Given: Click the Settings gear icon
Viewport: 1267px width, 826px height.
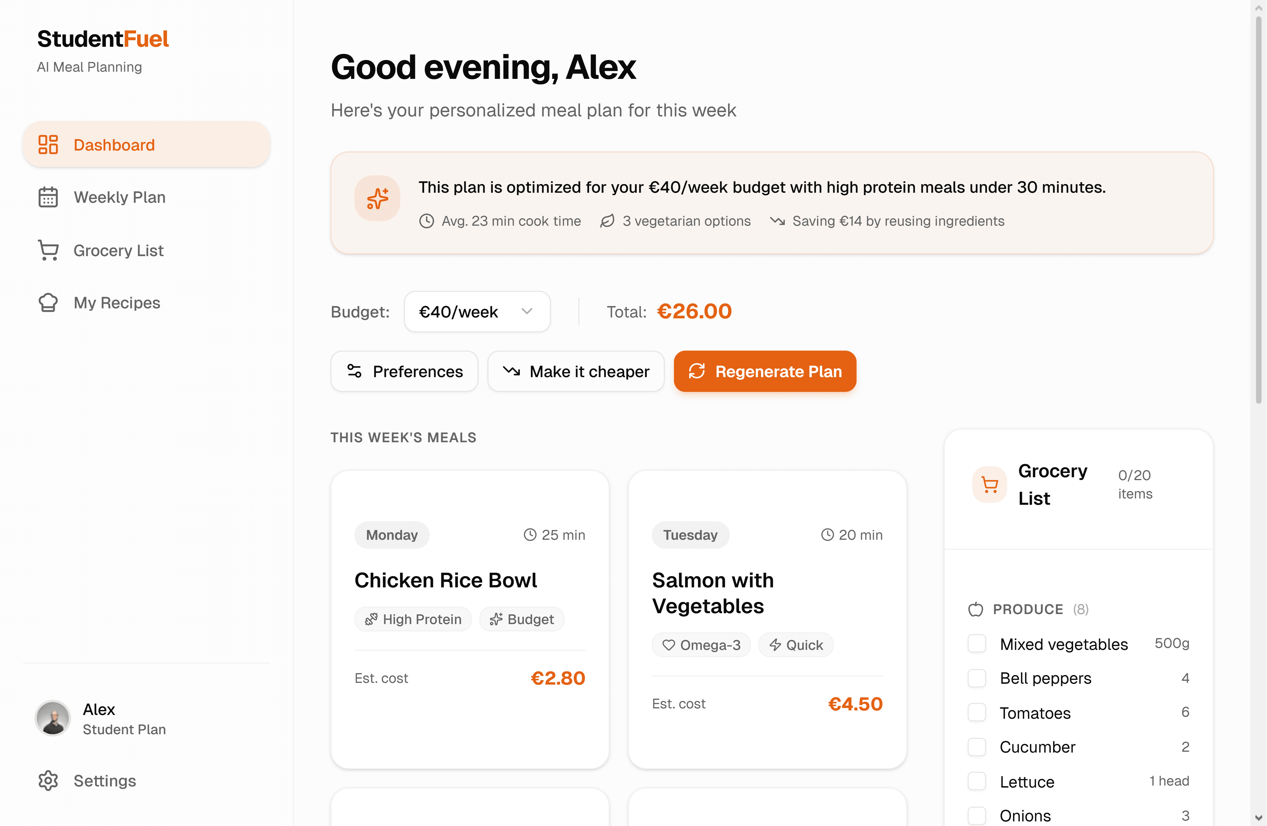Looking at the screenshot, I should 48,781.
